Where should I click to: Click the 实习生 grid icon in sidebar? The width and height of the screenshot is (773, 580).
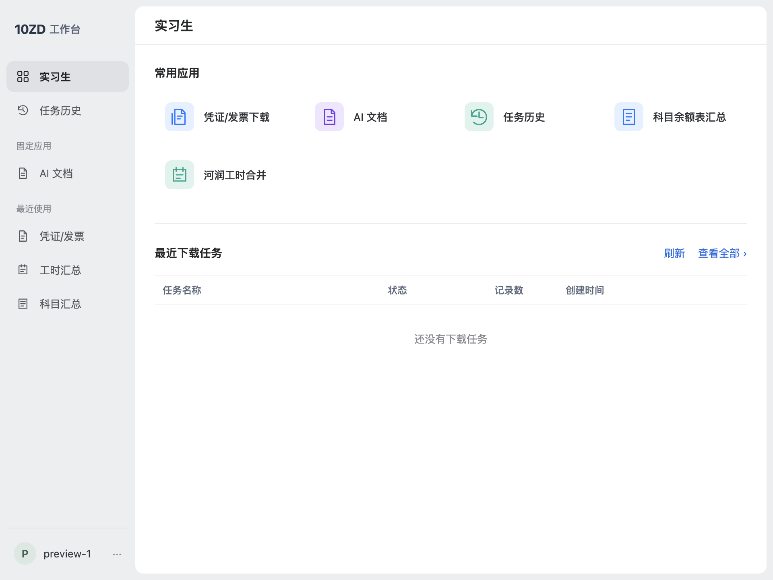(x=23, y=77)
